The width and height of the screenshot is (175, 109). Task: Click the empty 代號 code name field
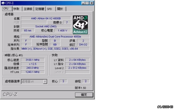(x=34, y=22)
